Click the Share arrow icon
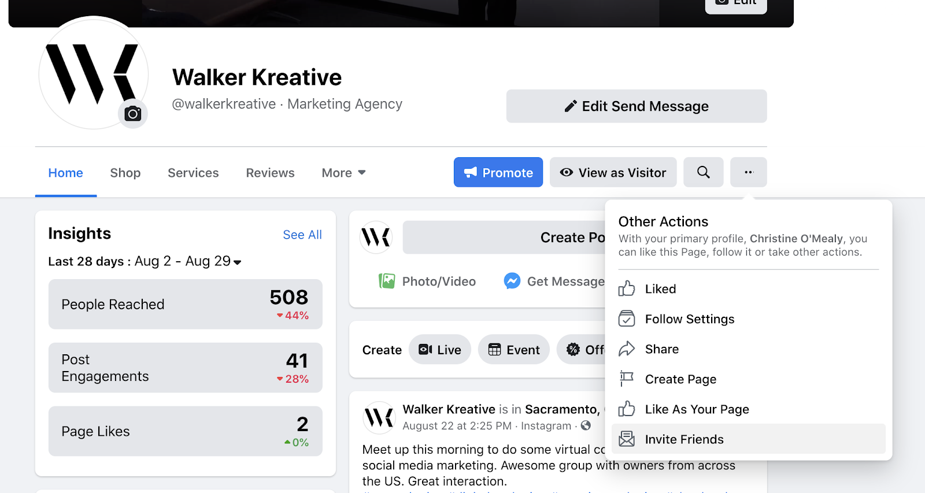The width and height of the screenshot is (925, 493). click(627, 349)
